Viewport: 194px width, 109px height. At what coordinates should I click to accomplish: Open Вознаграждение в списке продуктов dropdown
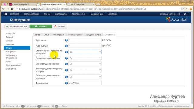point(85,77)
